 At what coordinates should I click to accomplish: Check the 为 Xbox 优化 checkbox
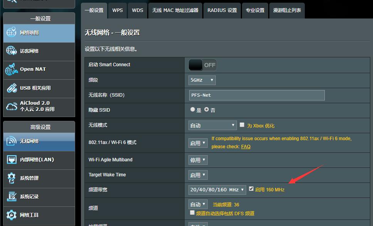(x=242, y=125)
